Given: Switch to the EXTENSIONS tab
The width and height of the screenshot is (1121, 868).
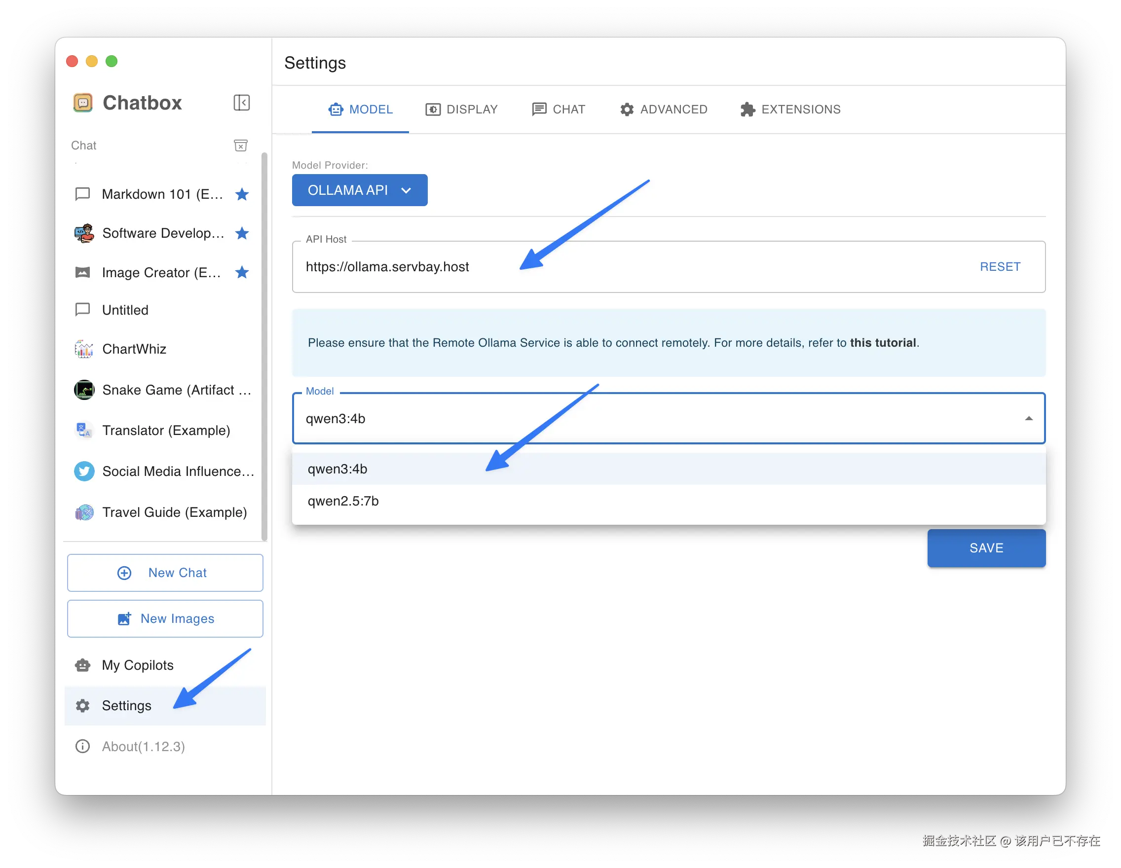Looking at the screenshot, I should pos(790,109).
